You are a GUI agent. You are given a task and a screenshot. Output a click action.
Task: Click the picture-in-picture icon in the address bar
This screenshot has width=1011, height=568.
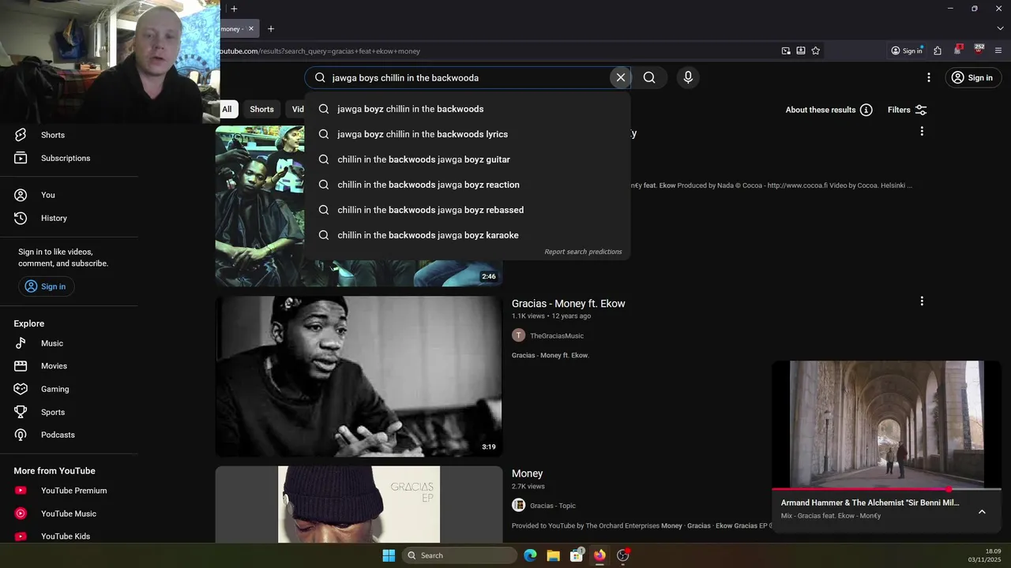[786, 50]
